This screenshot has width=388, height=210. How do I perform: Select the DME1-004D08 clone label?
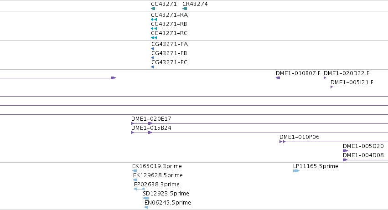pyautogui.click(x=363, y=155)
